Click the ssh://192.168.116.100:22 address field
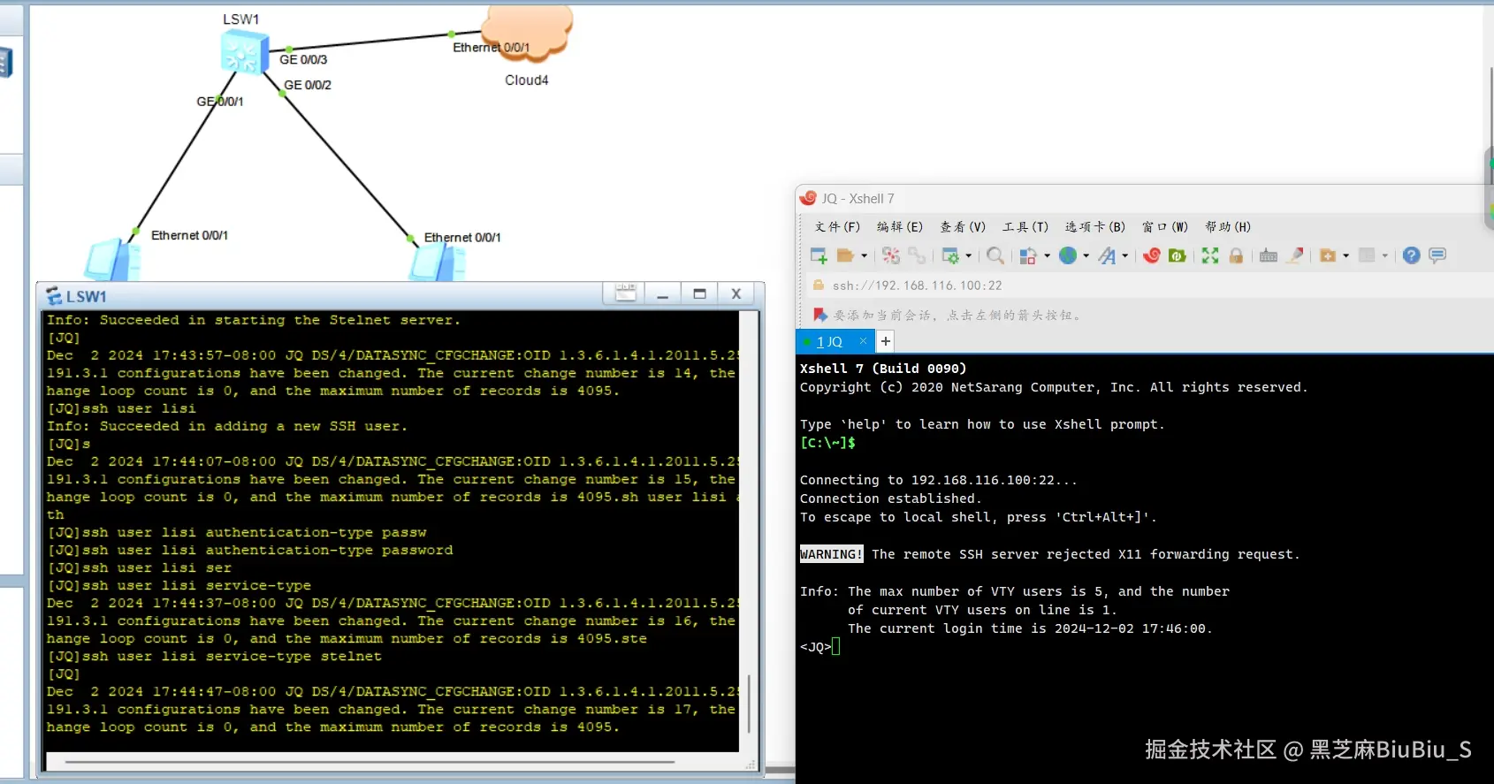The image size is (1494, 784). [917, 285]
